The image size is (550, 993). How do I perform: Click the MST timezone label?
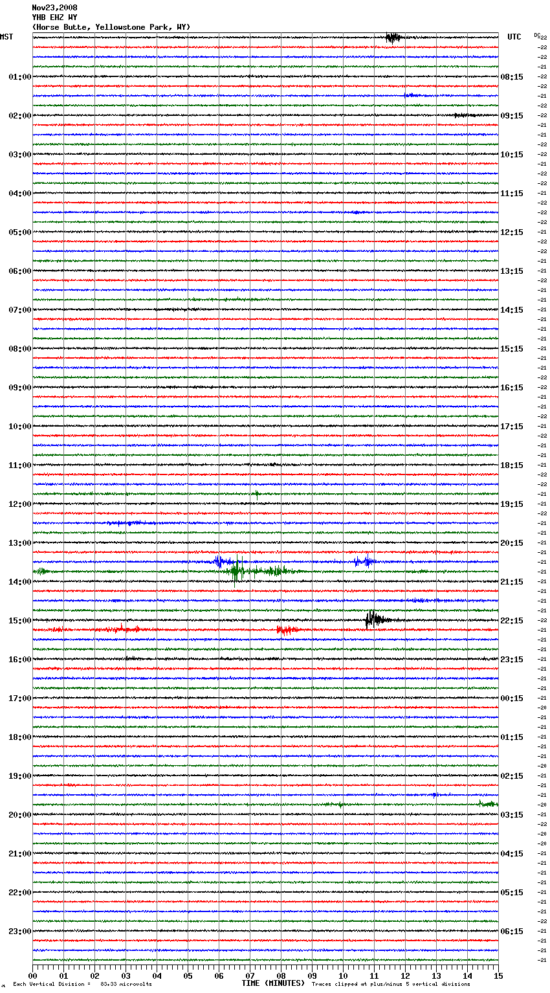(x=6, y=38)
